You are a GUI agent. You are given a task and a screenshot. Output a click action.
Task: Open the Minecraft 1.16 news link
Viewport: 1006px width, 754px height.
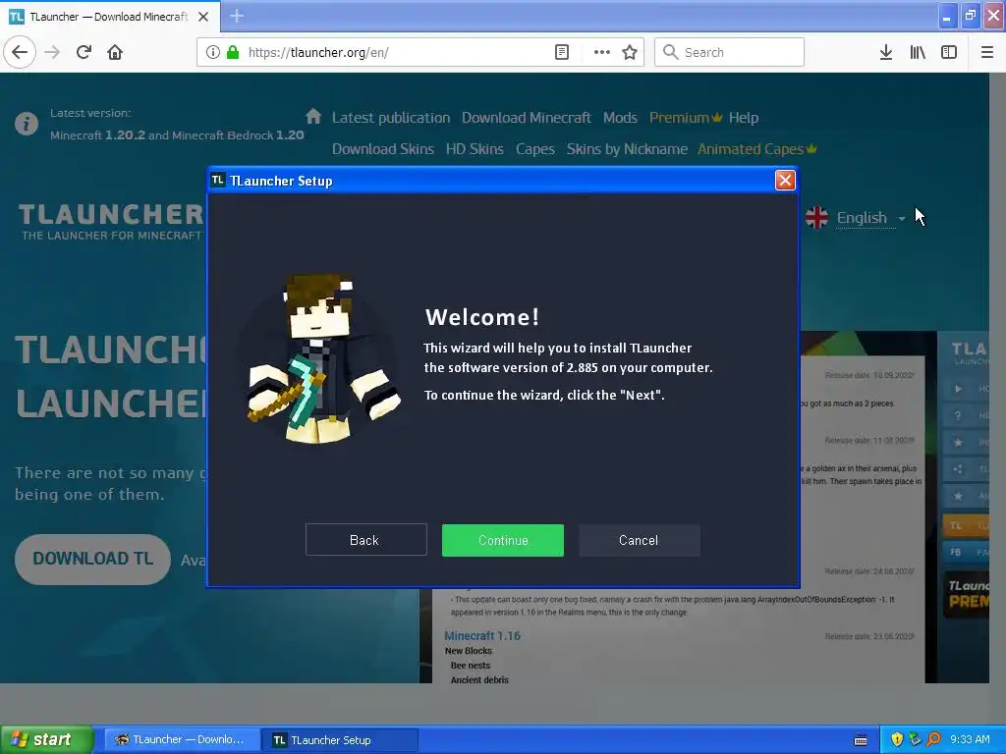[482, 635]
